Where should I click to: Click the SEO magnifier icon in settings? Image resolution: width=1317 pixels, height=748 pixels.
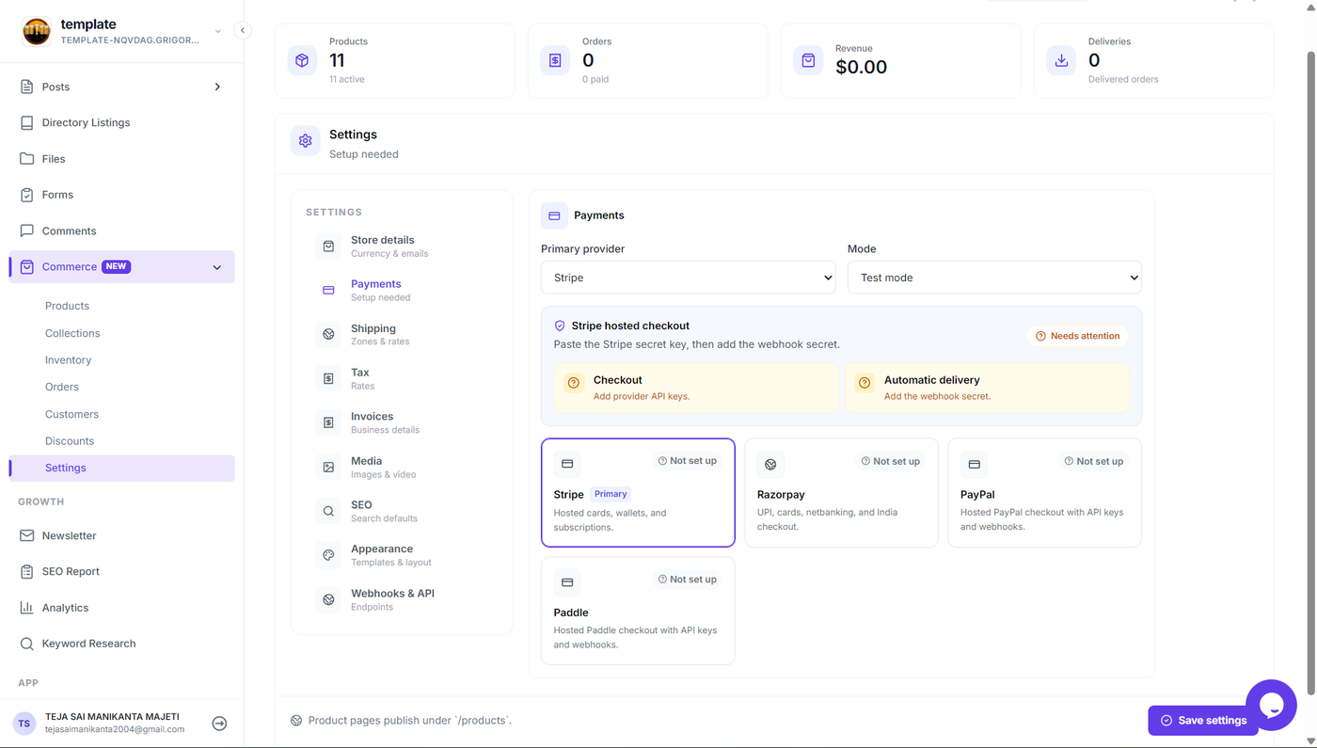[328, 511]
